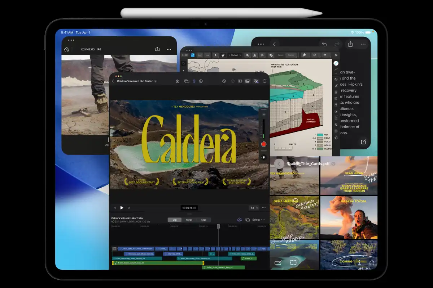
Task: Click the undo icon in the video editor
Action: [x=224, y=81]
